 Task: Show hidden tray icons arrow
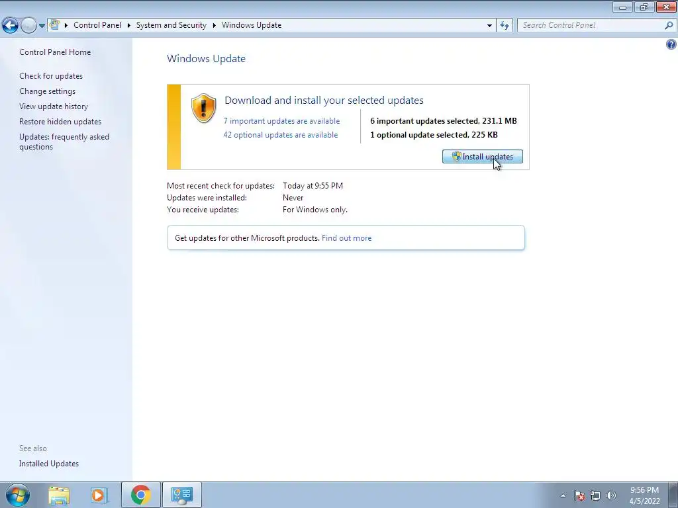point(563,495)
